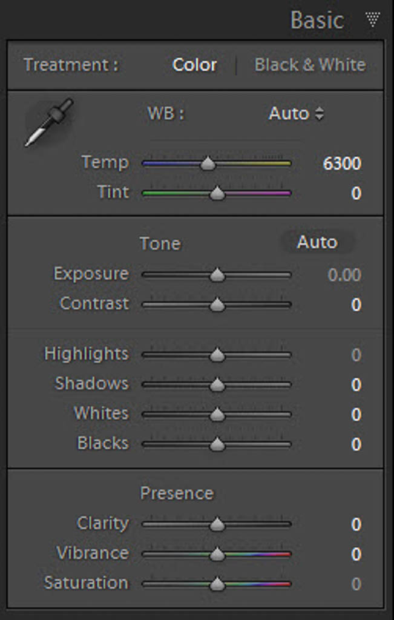
Task: Click the Exposure value field 0.00
Action: click(x=344, y=275)
